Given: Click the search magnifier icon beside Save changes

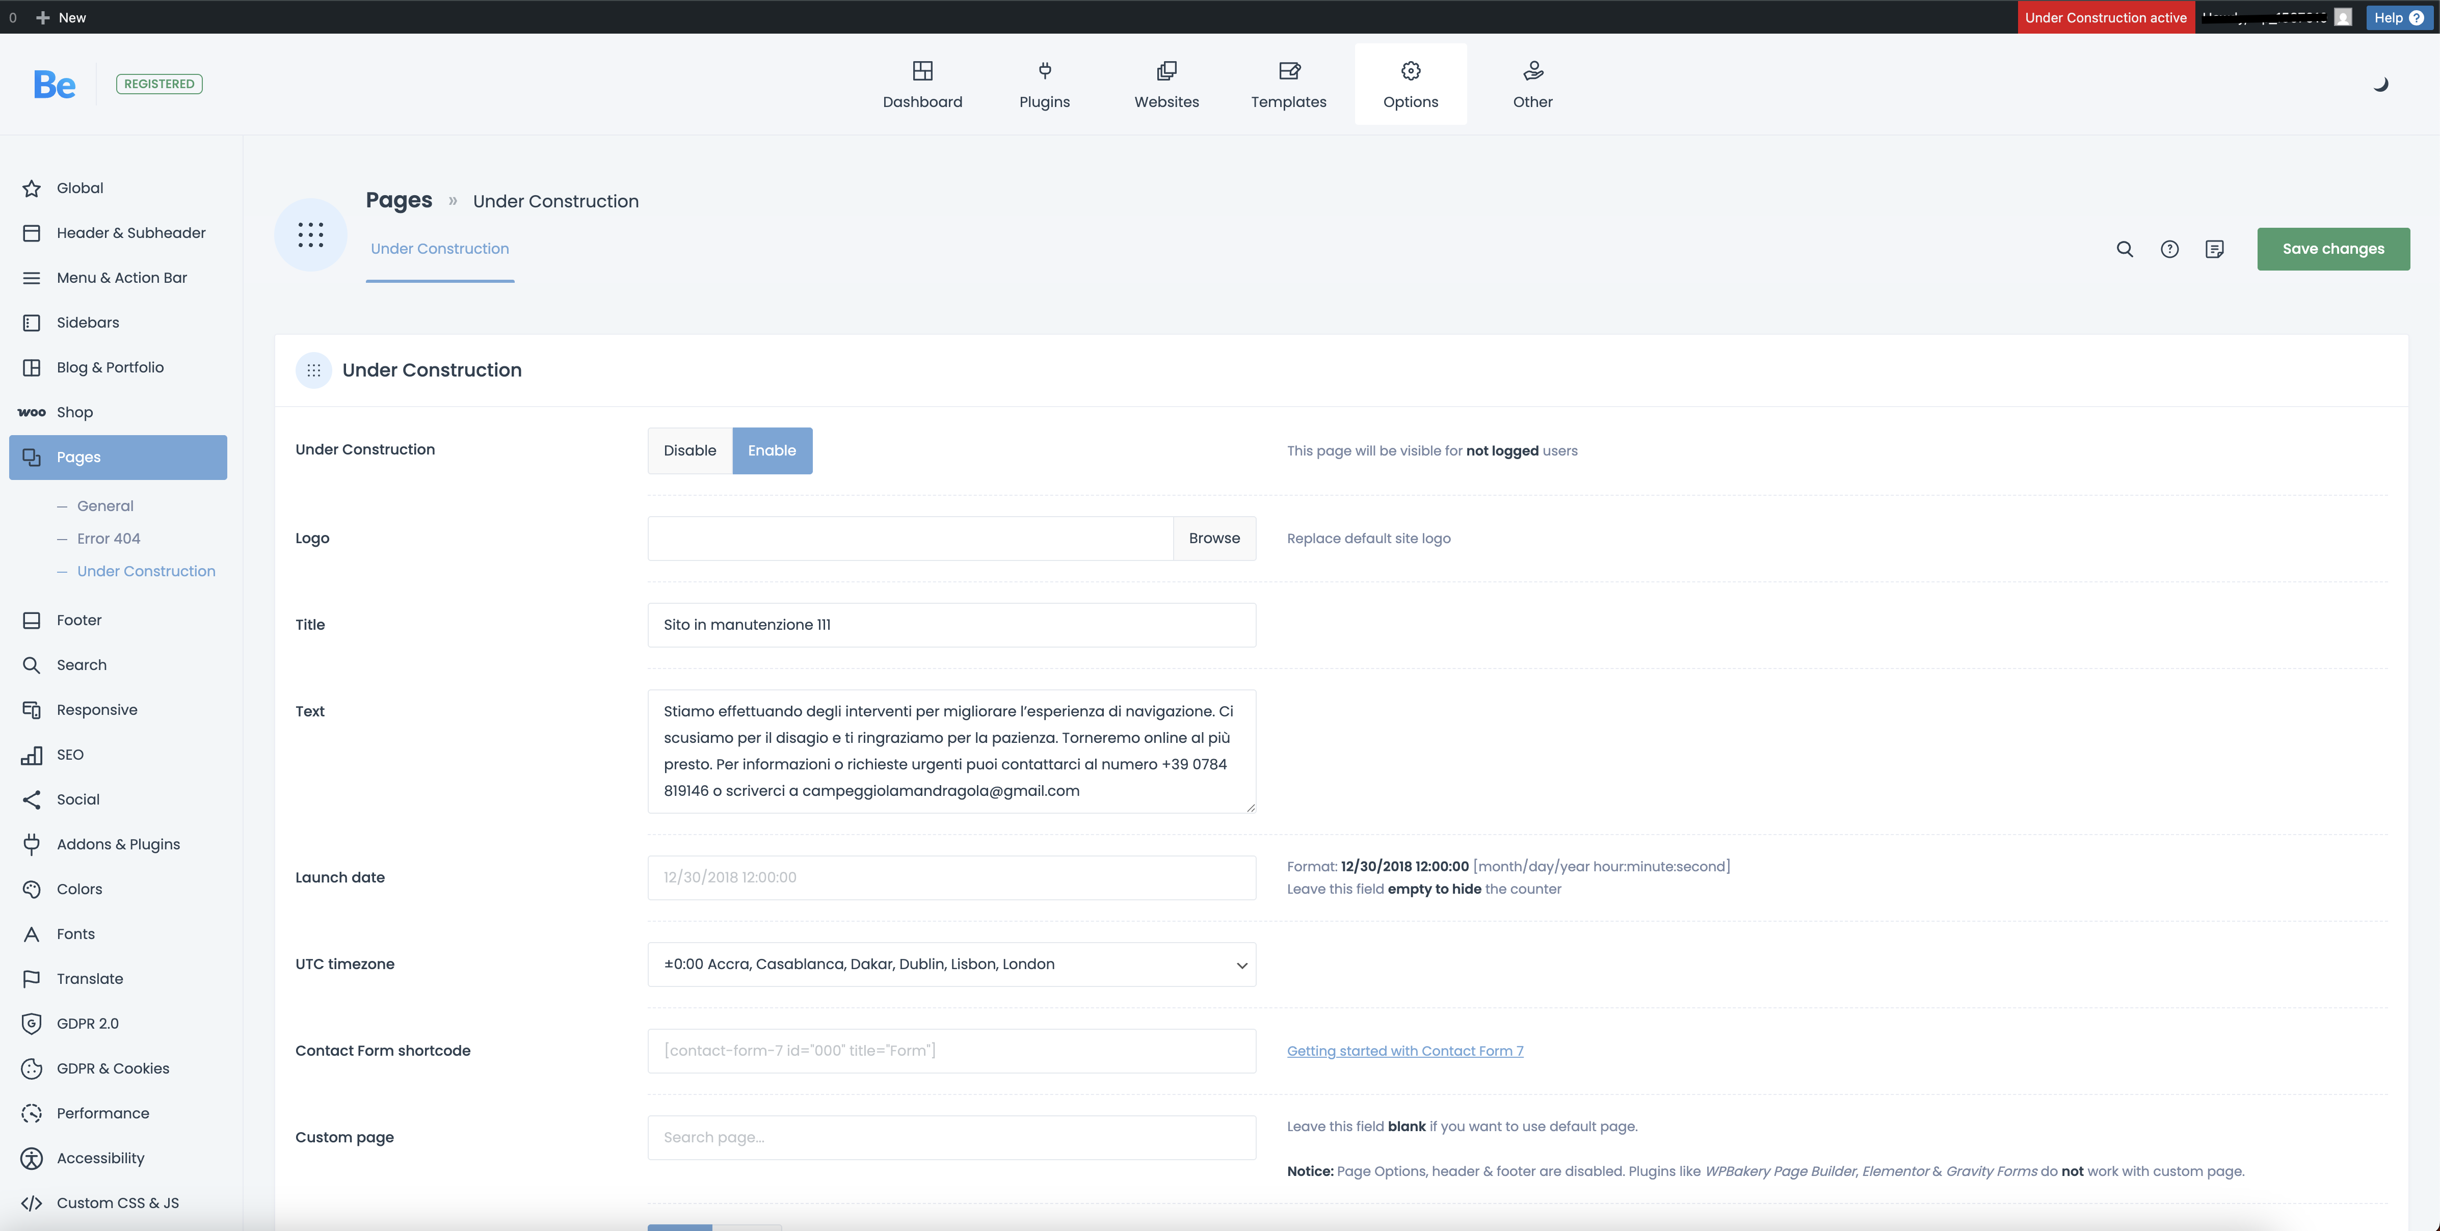Looking at the screenshot, I should (x=2125, y=249).
